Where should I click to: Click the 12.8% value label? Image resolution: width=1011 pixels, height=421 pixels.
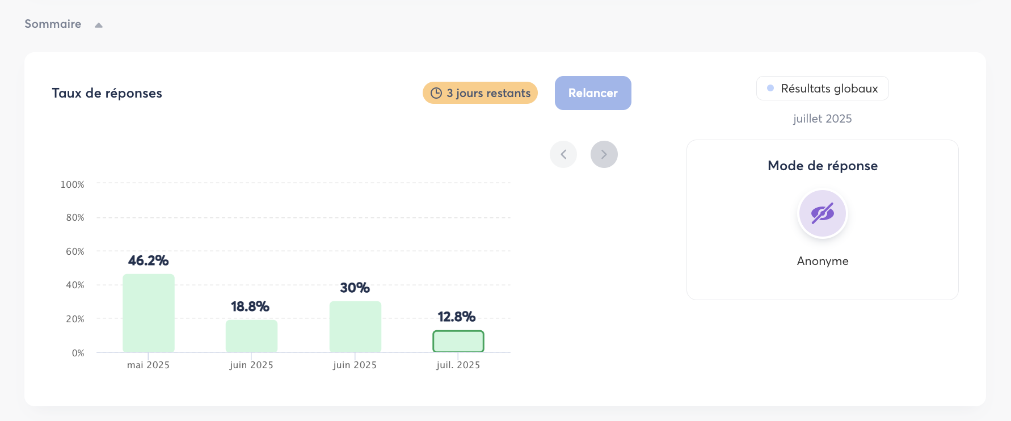click(x=457, y=317)
